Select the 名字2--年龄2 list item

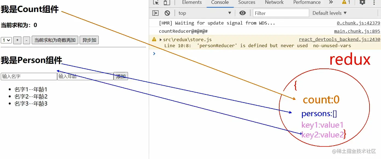pyautogui.click(x=31, y=97)
